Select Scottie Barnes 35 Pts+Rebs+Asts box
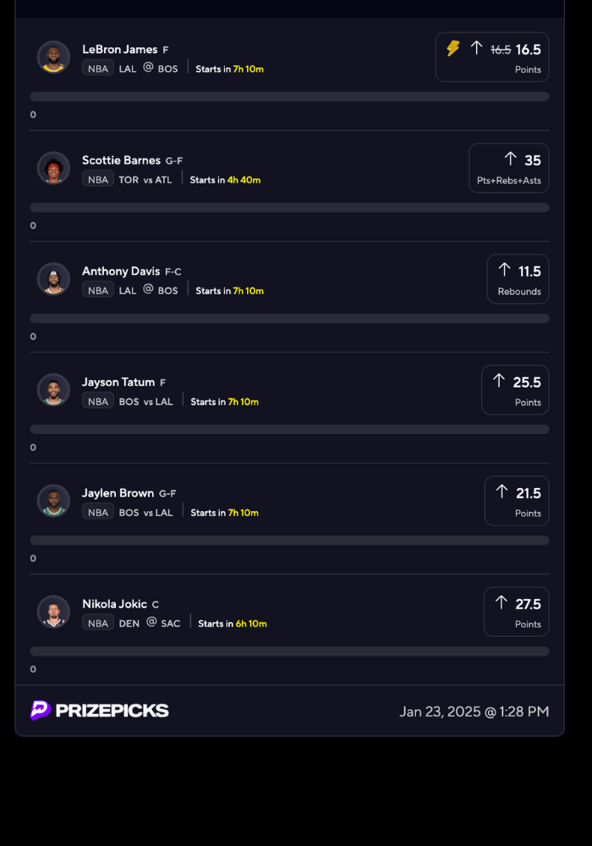Viewport: 592px width, 846px height. click(509, 168)
